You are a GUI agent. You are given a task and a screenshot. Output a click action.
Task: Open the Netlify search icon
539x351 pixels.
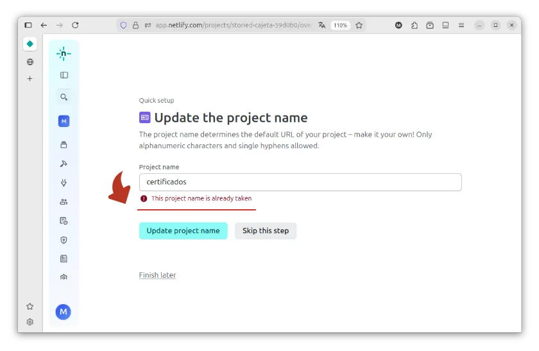pos(64,98)
